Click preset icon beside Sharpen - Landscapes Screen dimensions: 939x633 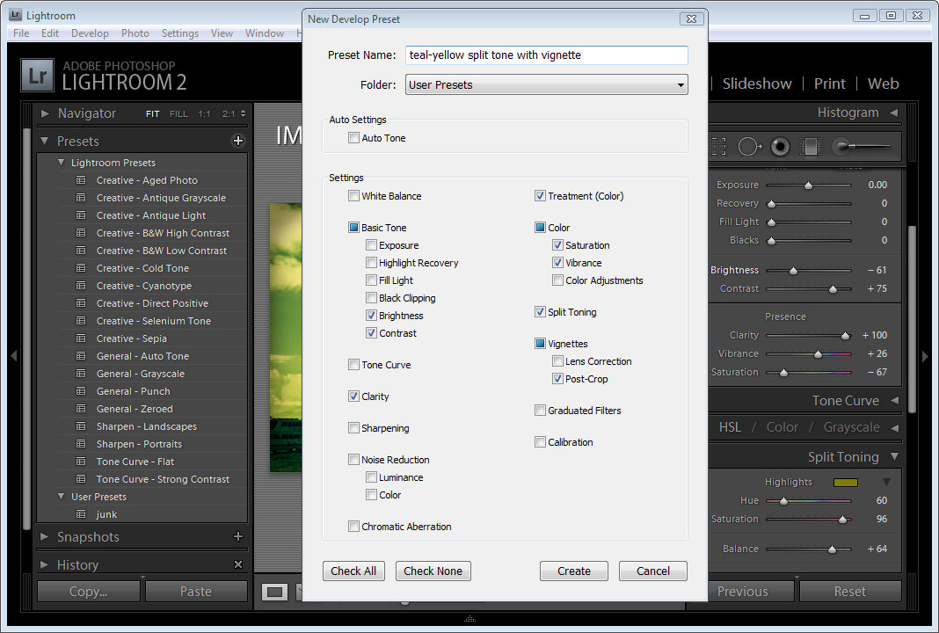click(x=81, y=426)
